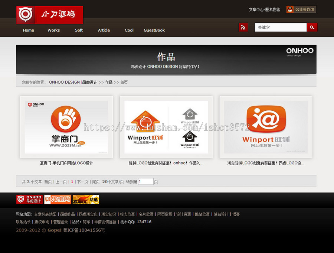This screenshot has height=253, width=334.
Task: Select the Works menu item
Action: [x=53, y=30]
